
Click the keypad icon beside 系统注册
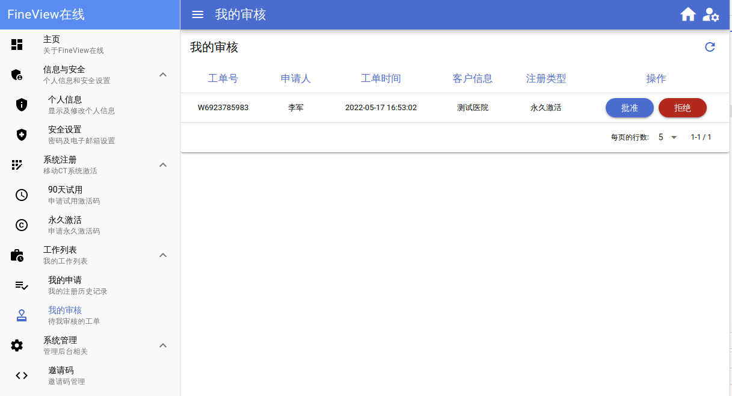[x=17, y=165]
